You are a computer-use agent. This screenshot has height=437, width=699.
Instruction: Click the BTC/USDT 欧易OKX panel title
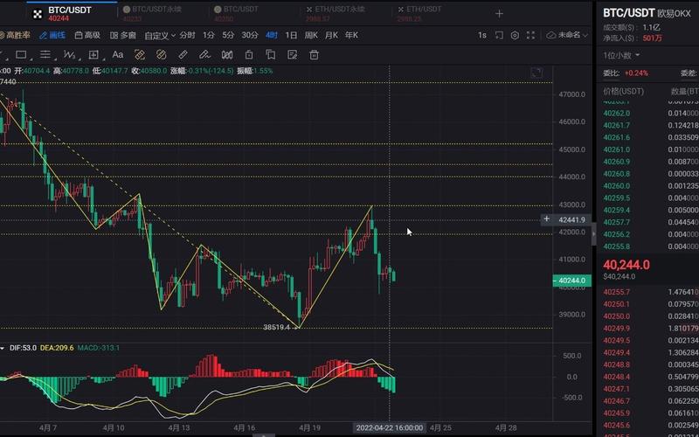[647, 13]
